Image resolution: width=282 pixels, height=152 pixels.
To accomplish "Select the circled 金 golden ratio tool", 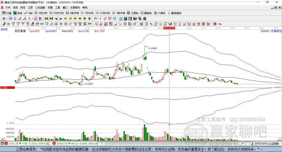I will [161, 24].
